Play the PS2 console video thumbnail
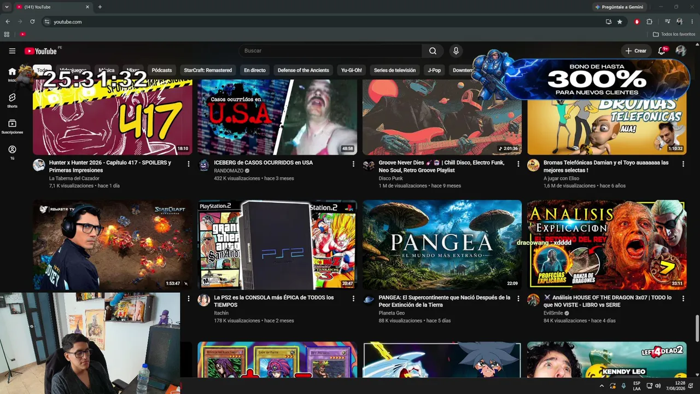The image size is (700, 394). click(x=277, y=245)
